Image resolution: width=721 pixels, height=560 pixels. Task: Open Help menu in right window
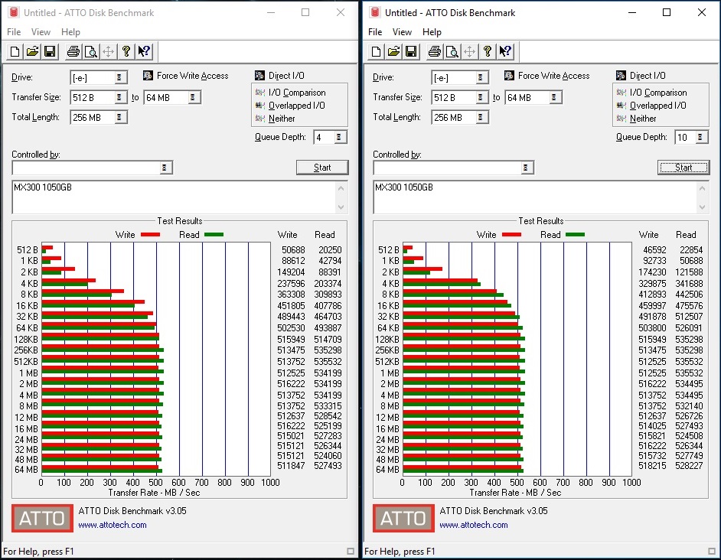432,32
